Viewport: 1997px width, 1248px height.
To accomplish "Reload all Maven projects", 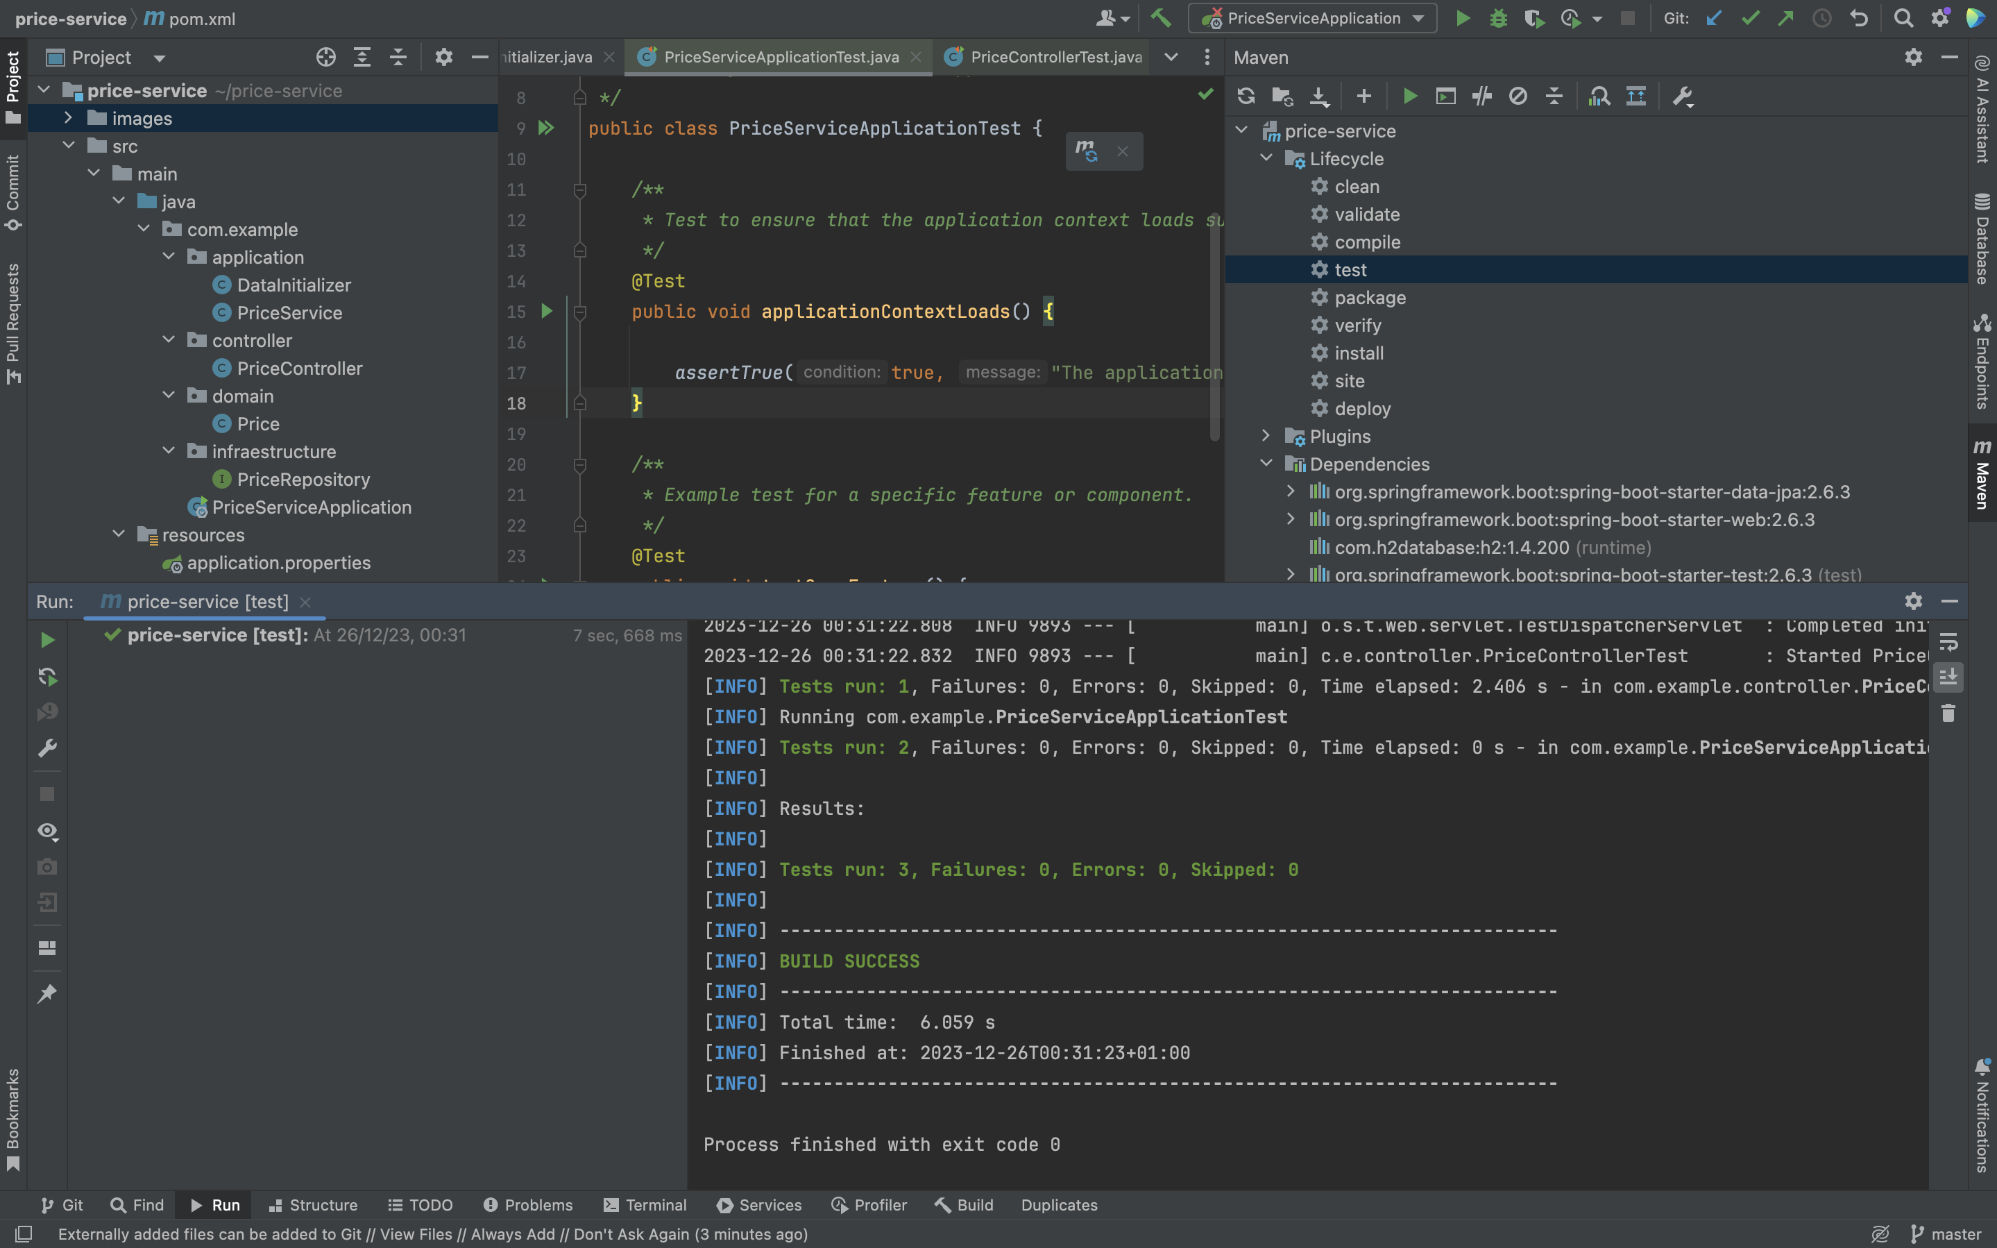I will (x=1246, y=96).
